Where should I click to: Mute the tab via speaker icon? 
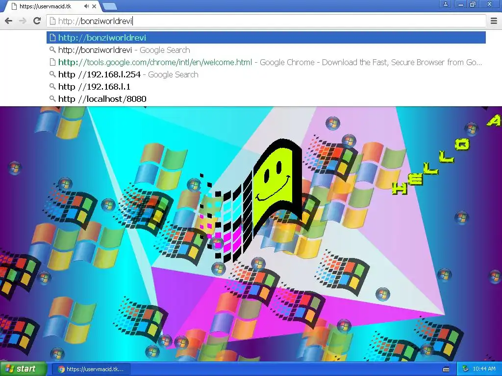click(86, 6)
